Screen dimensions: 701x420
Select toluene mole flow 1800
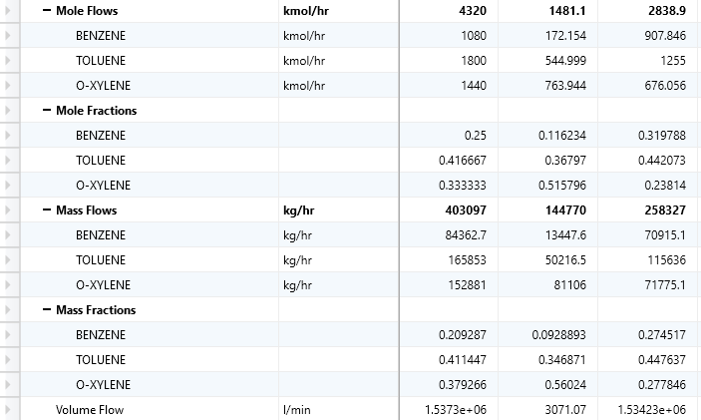(474, 61)
